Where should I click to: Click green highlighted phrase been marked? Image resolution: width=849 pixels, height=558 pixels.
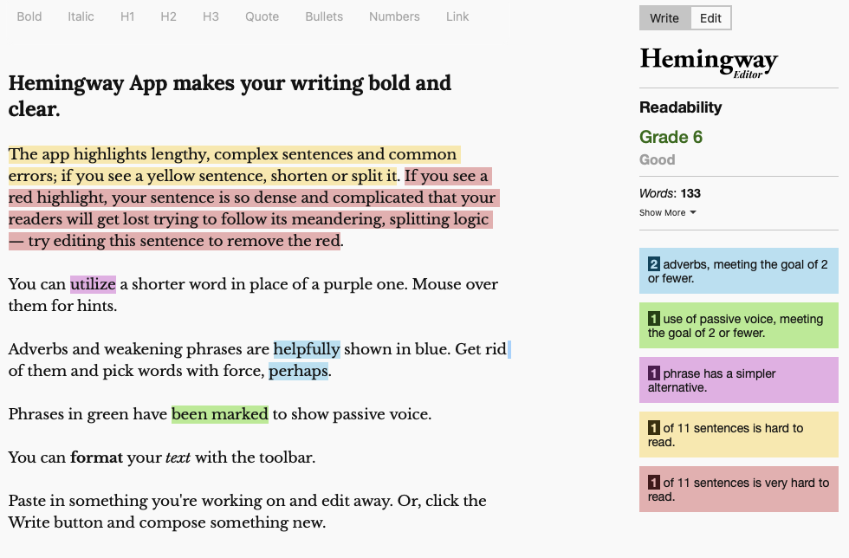pyautogui.click(x=220, y=414)
